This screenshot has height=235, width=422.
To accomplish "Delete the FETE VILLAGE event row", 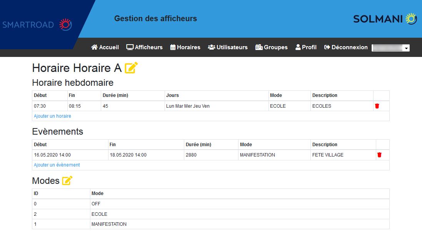I will coord(379,155).
